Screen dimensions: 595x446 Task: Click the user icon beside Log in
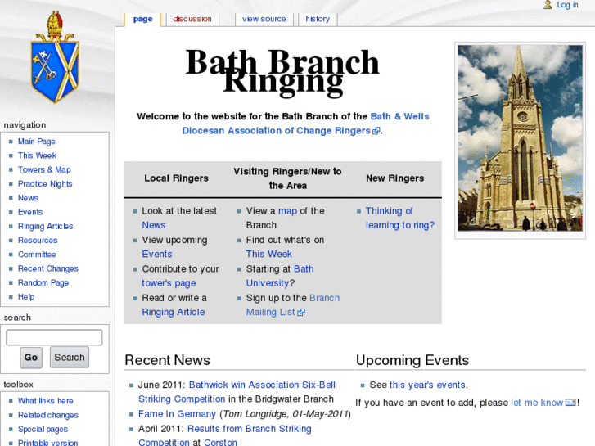(548, 5)
